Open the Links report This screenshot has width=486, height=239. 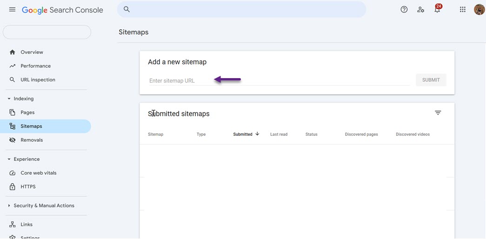tap(27, 225)
